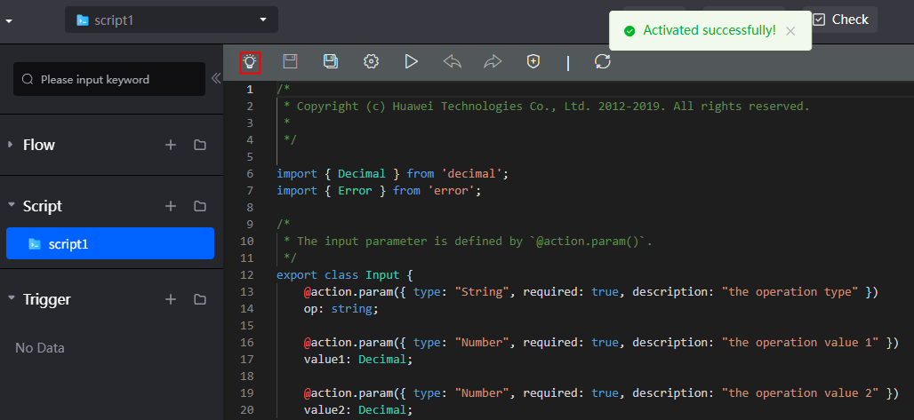Screen dimensions: 914x420
Task: Click the 'op: string;' code line
Action: [341, 308]
